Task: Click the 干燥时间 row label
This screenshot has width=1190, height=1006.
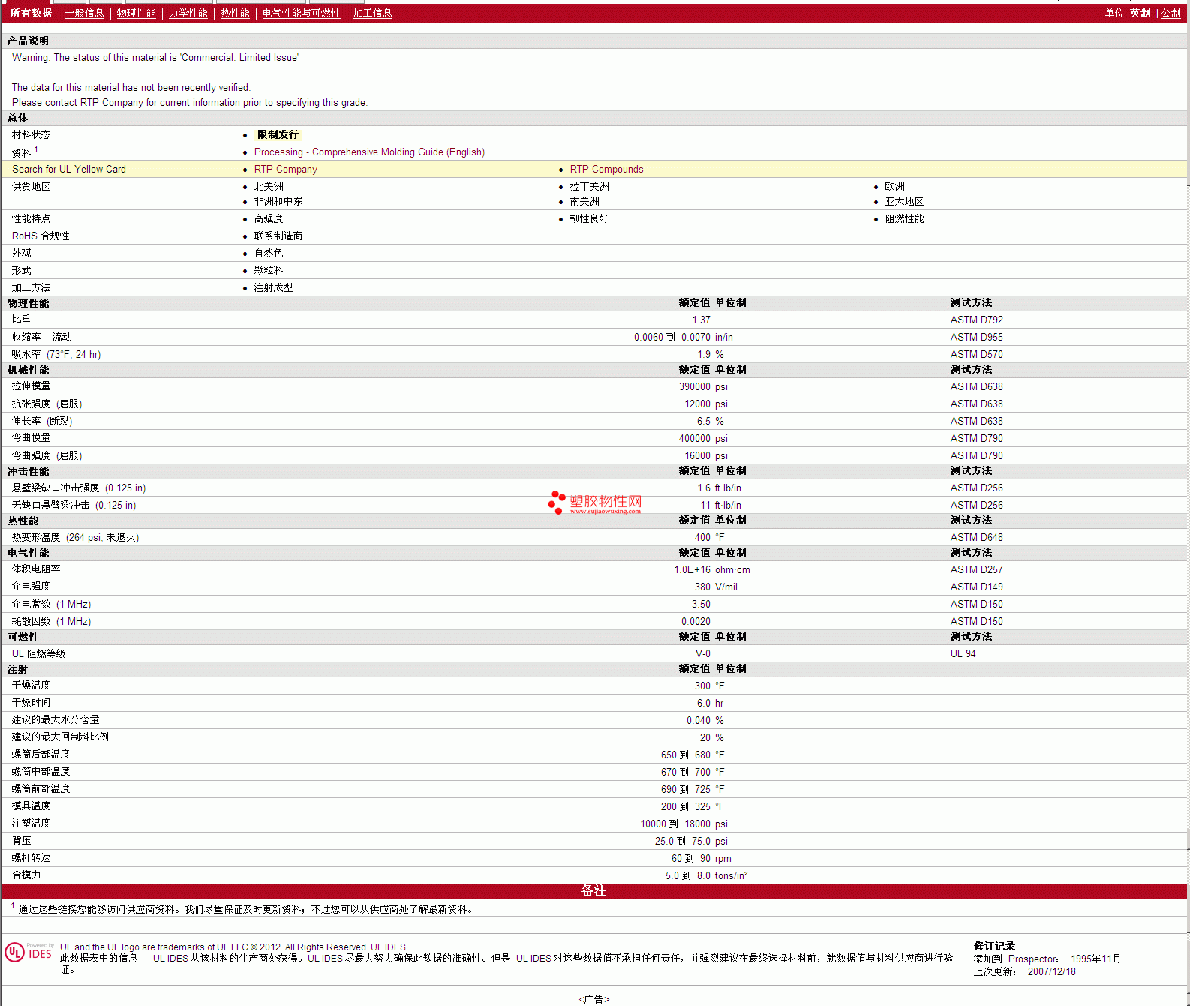Action: tap(31, 703)
